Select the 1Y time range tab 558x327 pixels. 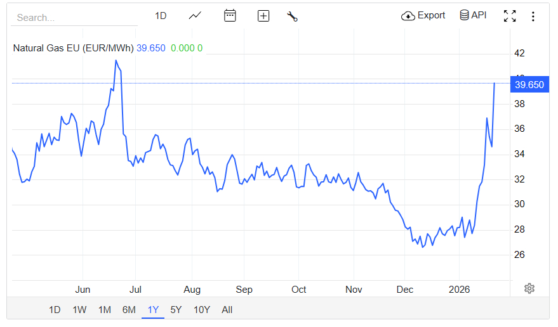pyautogui.click(x=153, y=310)
